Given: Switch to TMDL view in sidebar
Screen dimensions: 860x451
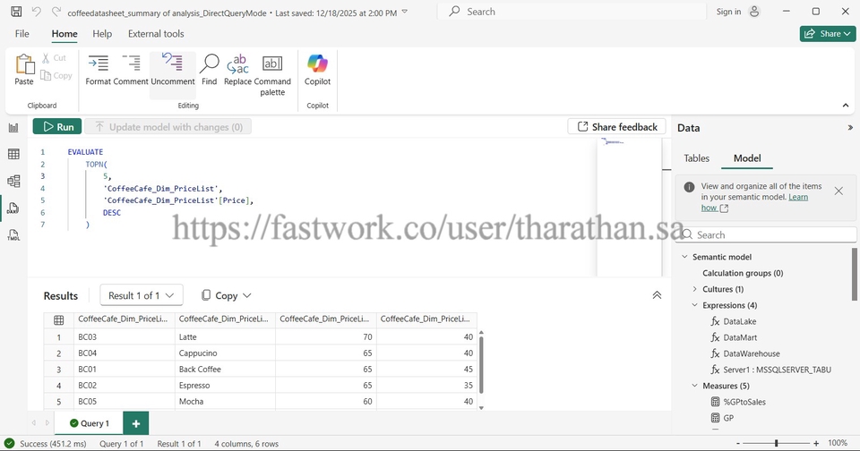Looking at the screenshot, I should pyautogui.click(x=13, y=235).
